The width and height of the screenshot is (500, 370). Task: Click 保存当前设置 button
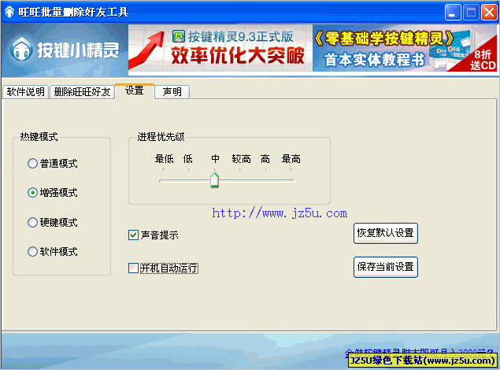coord(385,267)
